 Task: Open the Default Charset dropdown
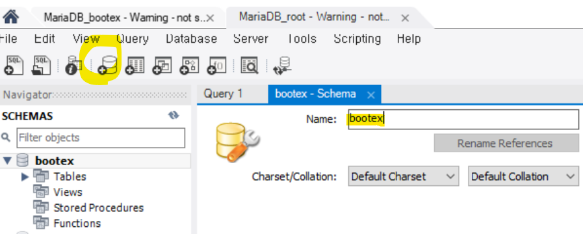404,176
